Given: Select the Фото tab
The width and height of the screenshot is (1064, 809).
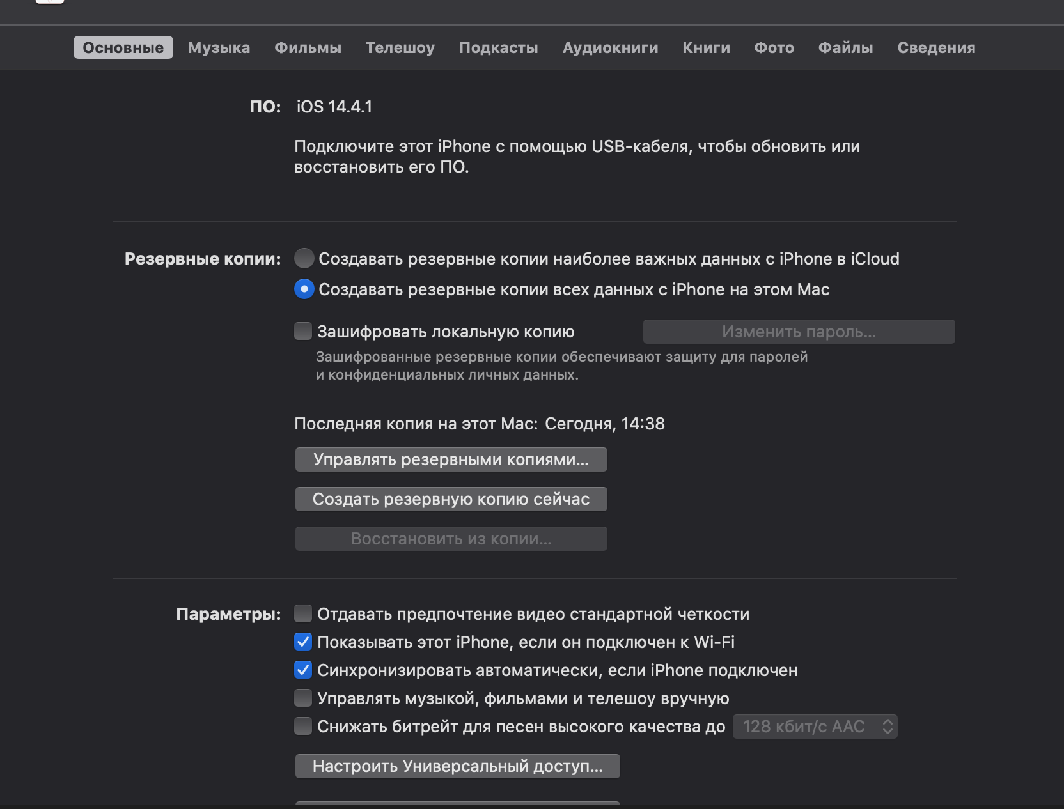Looking at the screenshot, I should point(774,47).
